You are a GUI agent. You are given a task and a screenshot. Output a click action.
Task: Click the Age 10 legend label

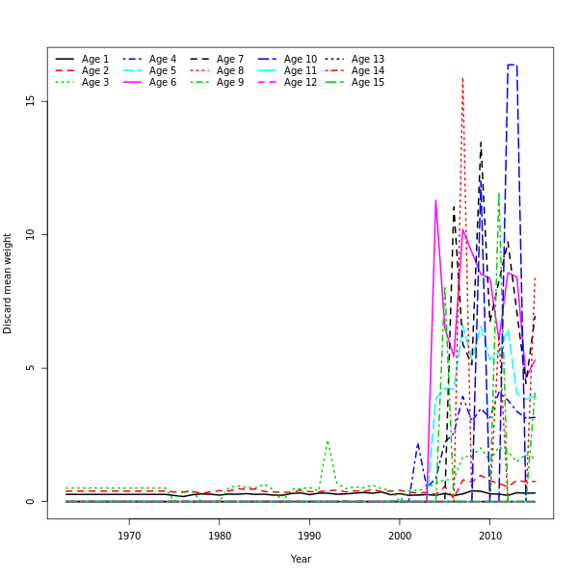pos(301,60)
